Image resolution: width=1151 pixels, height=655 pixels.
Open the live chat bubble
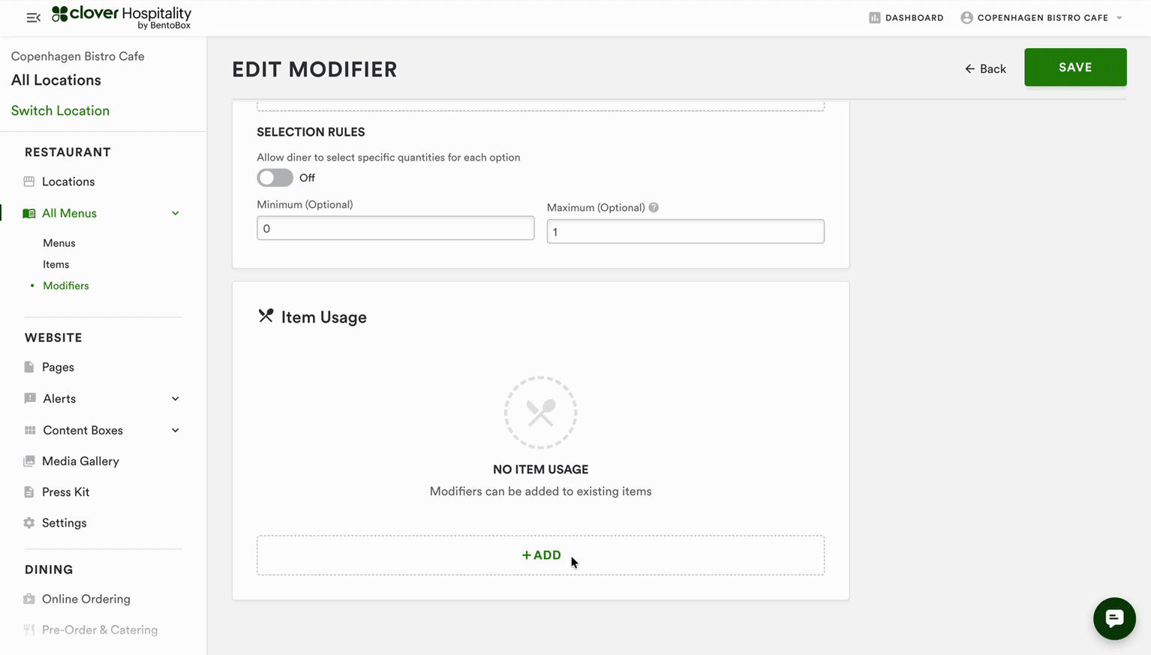[1113, 618]
